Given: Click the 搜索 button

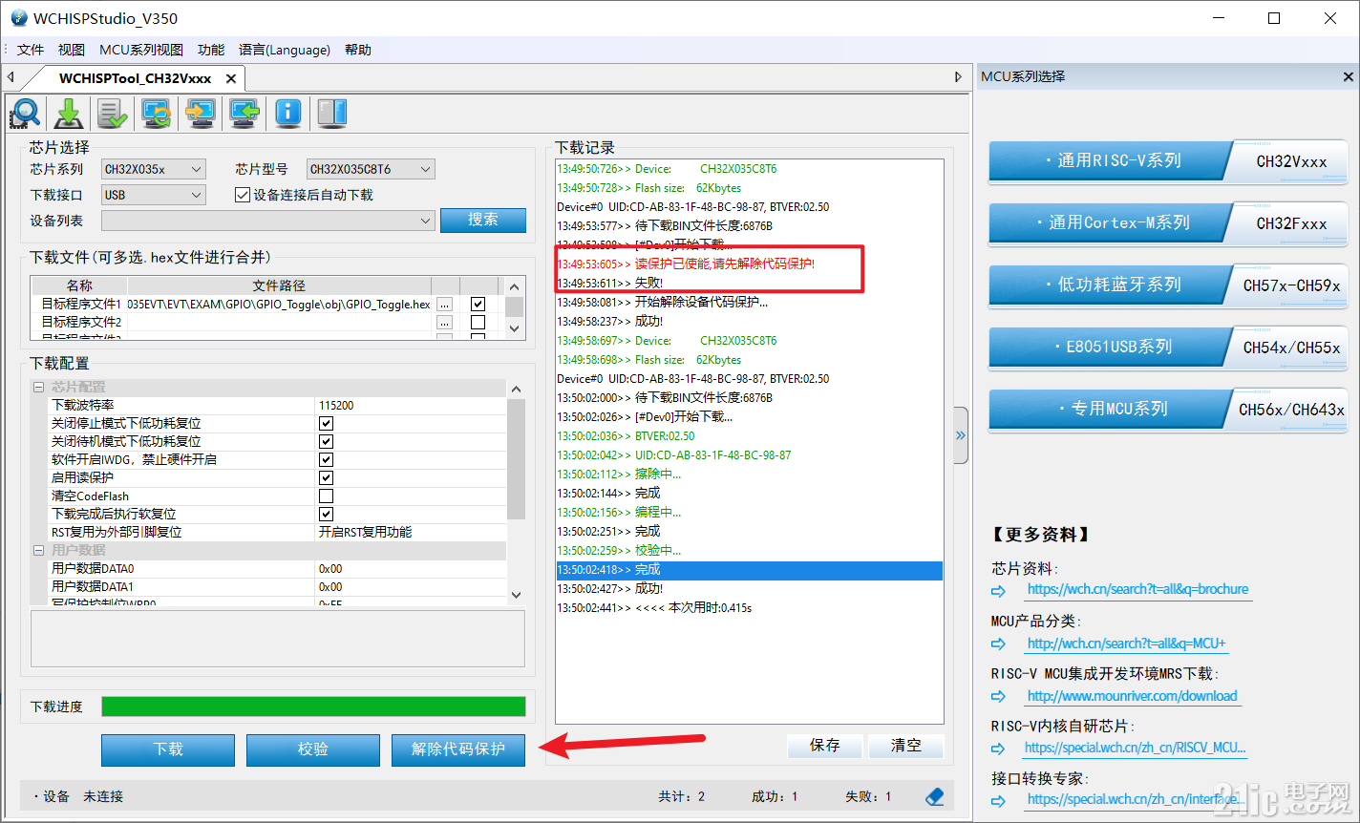Looking at the screenshot, I should click(x=483, y=220).
